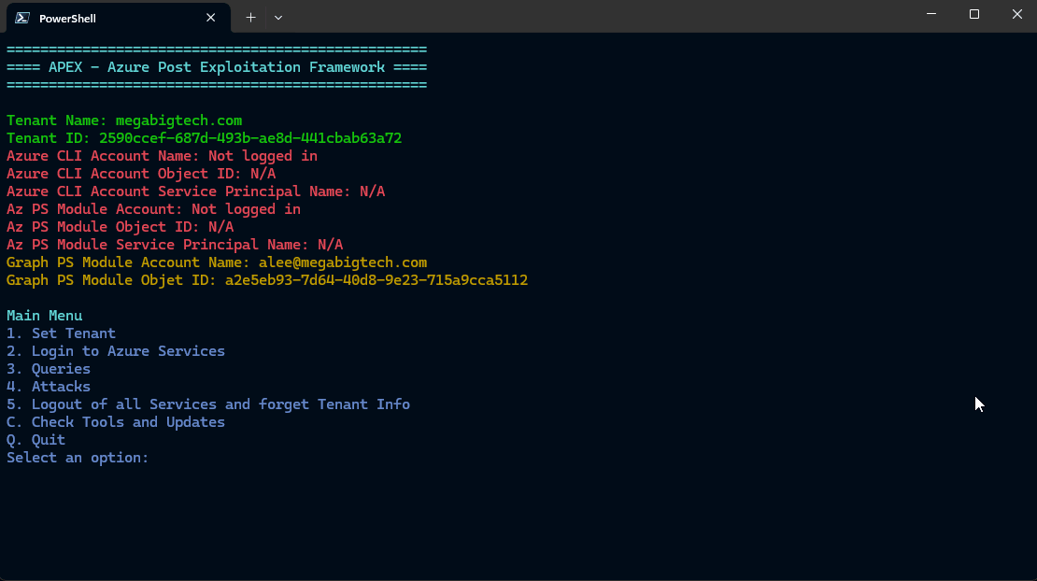Open the new tab profile dropdown
Viewport: 1037px width, 581px height.
(x=278, y=18)
